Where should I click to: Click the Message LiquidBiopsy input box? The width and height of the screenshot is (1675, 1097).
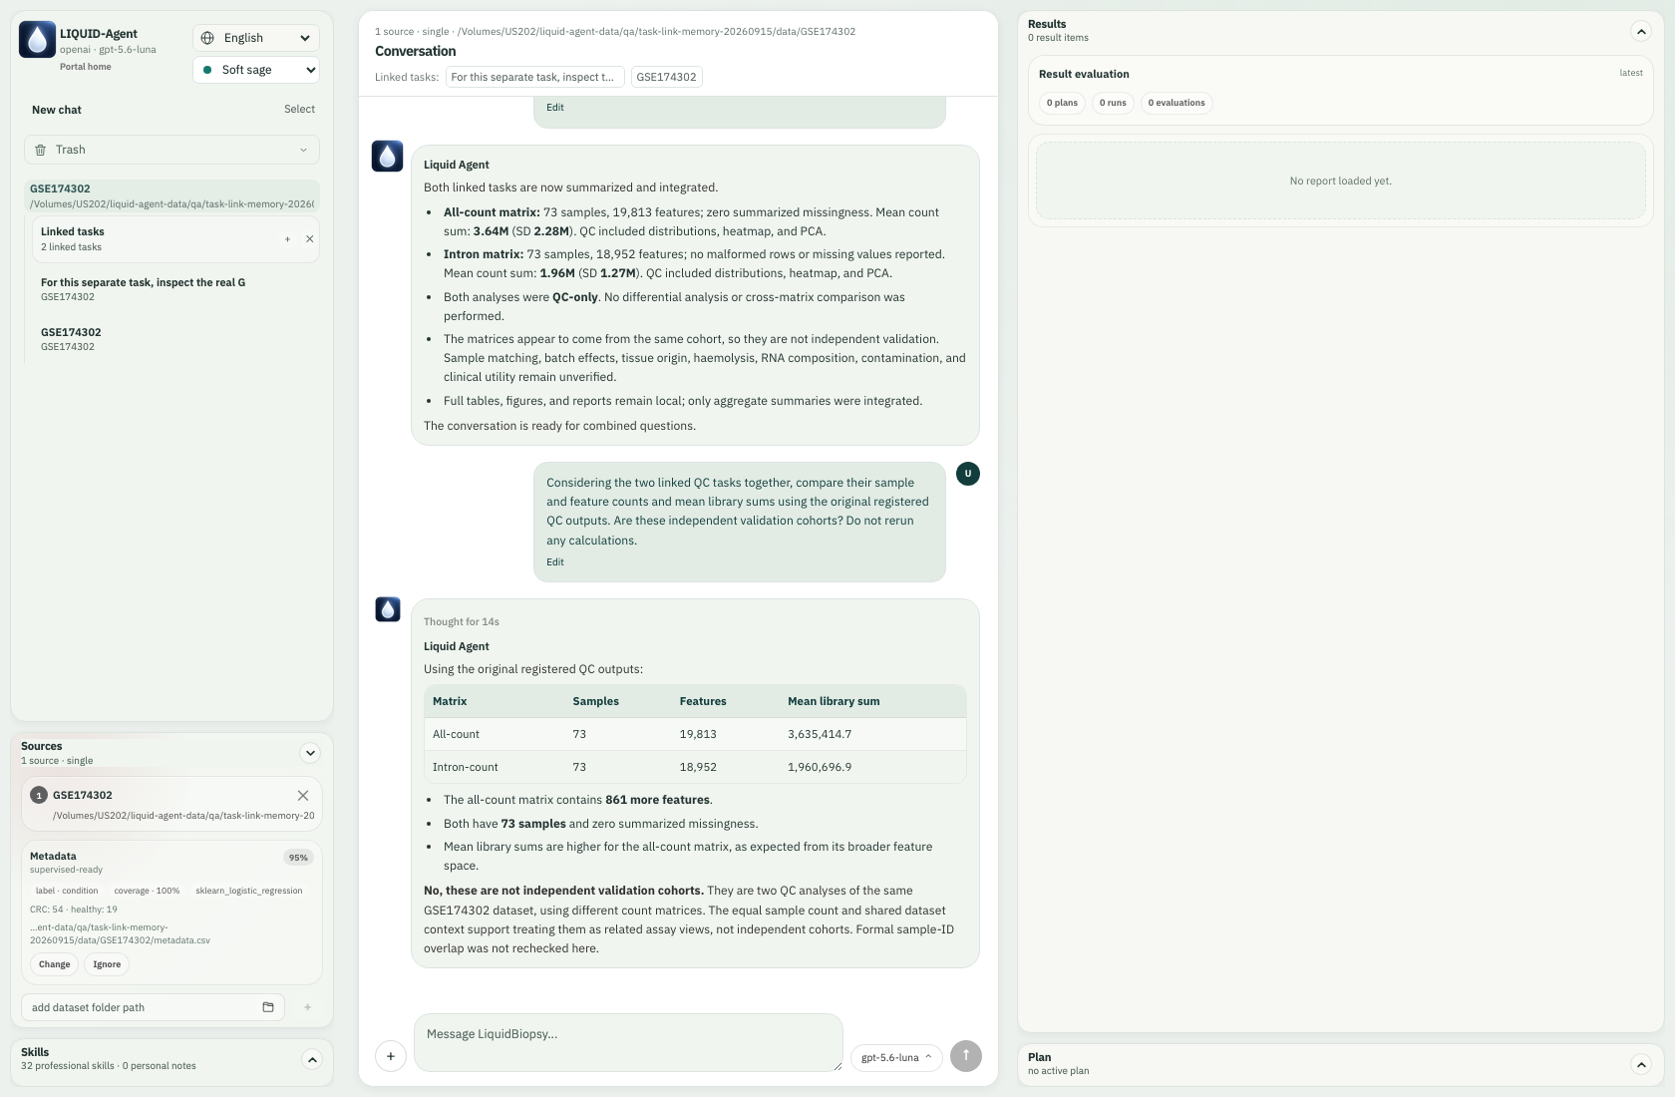628,1043
